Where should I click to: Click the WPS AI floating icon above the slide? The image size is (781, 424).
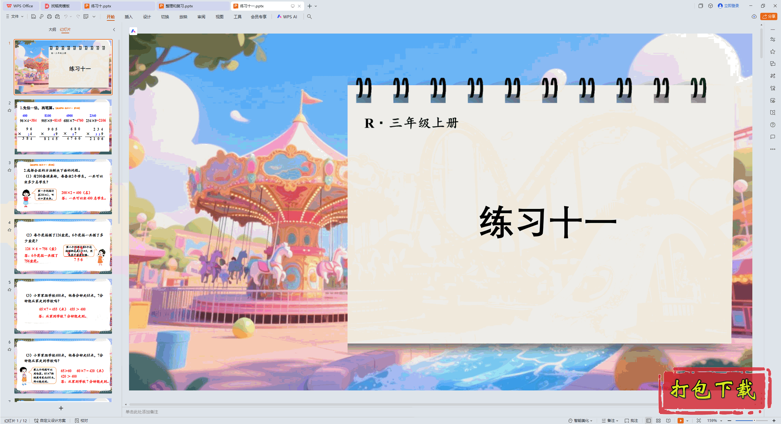(x=133, y=31)
